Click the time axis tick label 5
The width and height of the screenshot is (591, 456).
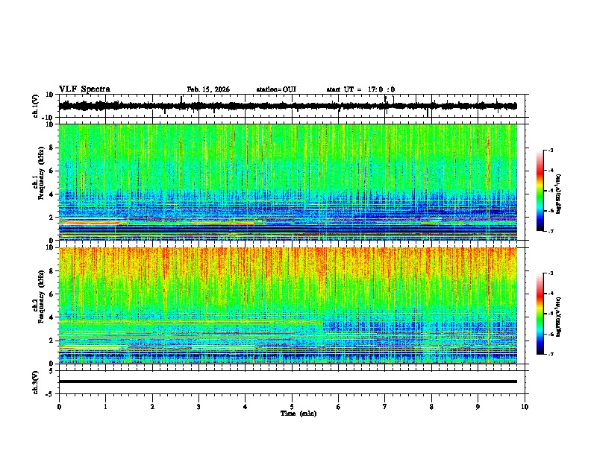292,407
